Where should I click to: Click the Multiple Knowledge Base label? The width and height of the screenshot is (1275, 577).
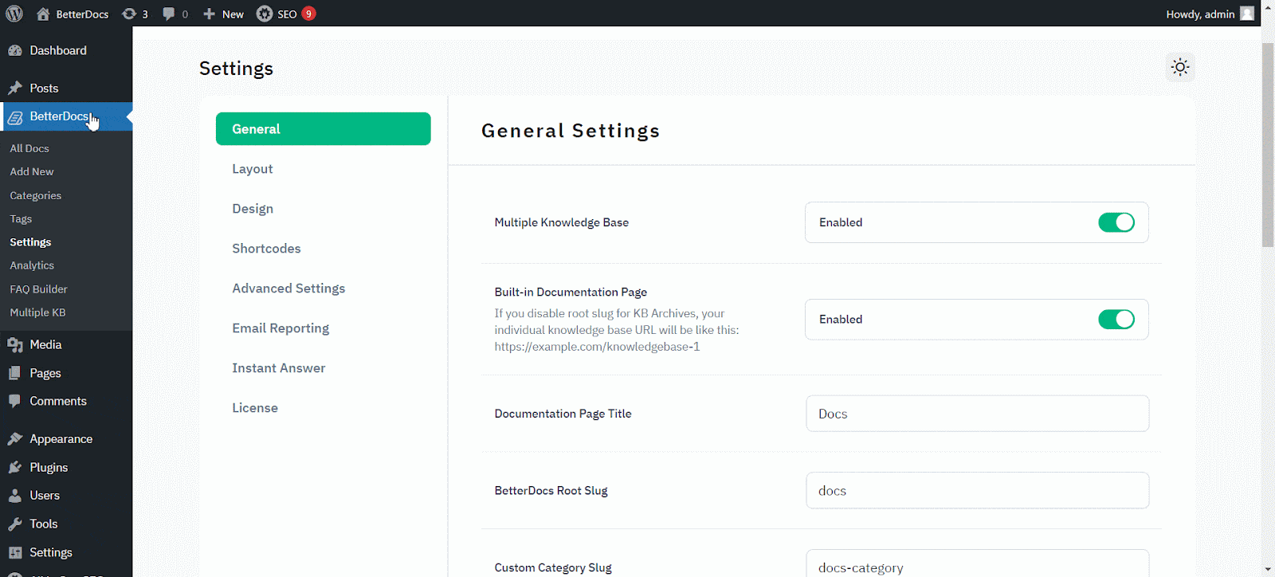(561, 222)
